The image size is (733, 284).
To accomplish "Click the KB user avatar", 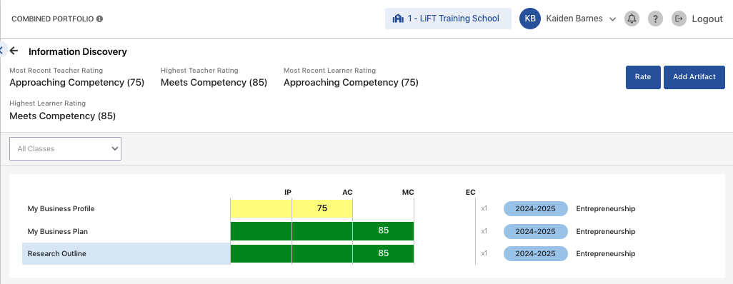I will click(x=529, y=19).
